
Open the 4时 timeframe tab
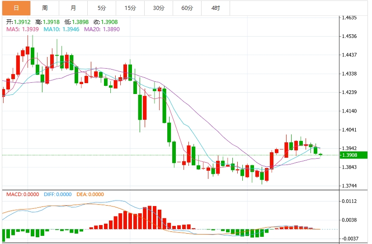coord(216,8)
